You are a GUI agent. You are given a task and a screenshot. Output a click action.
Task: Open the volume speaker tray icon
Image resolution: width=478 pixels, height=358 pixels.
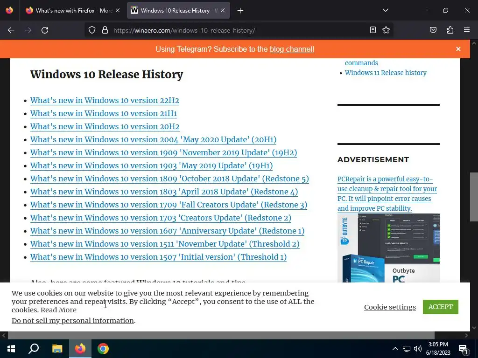click(x=418, y=349)
